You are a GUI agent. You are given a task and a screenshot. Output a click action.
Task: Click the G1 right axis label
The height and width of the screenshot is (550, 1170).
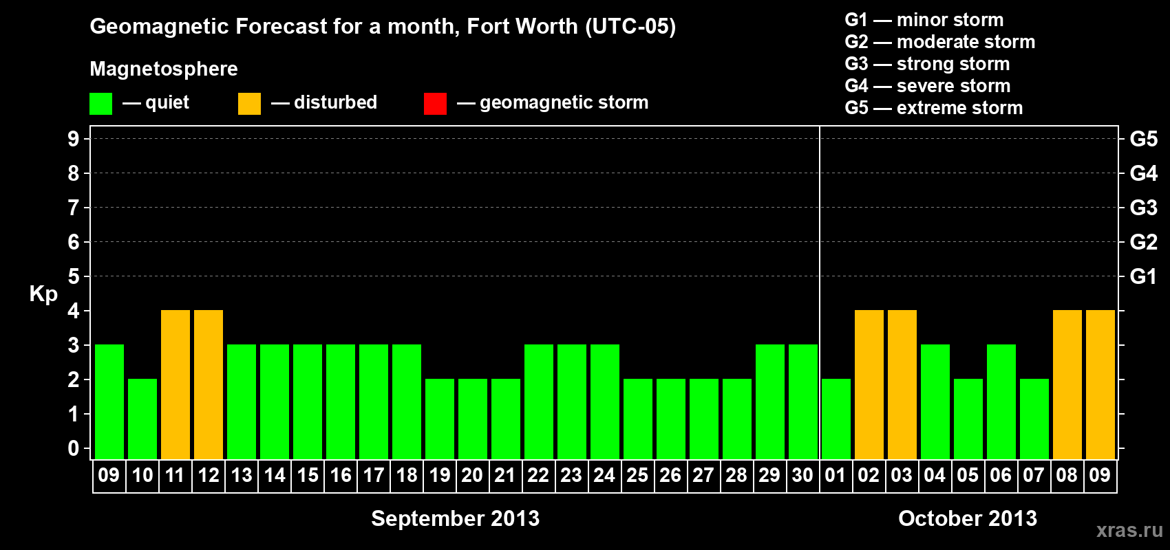1144,276
